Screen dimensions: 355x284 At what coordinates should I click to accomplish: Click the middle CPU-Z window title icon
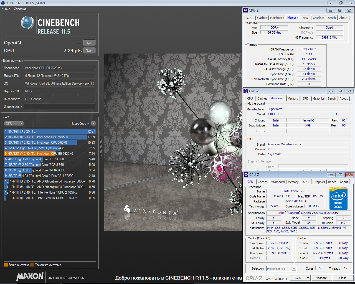pos(246,91)
